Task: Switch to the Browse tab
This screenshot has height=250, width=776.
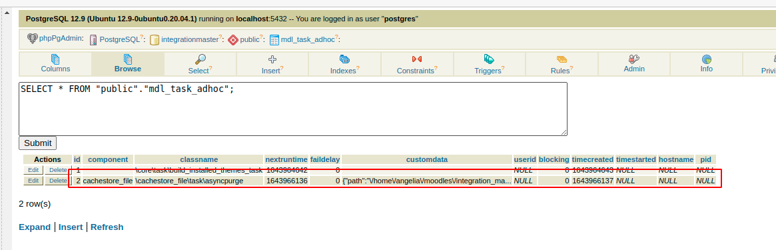Action: 128,64
